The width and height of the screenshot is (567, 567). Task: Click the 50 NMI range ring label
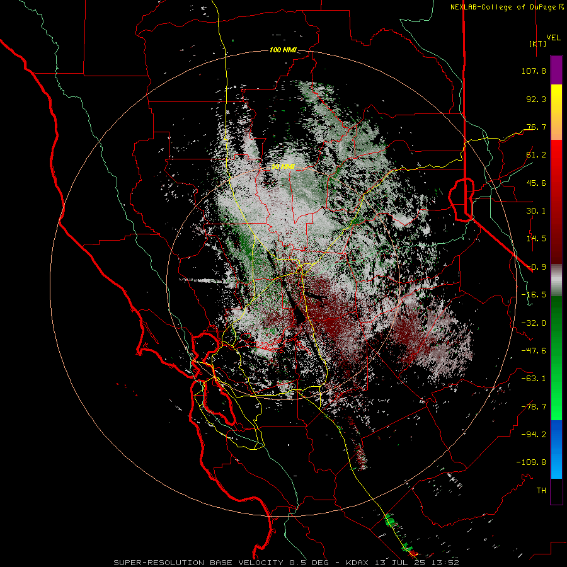[283, 167]
